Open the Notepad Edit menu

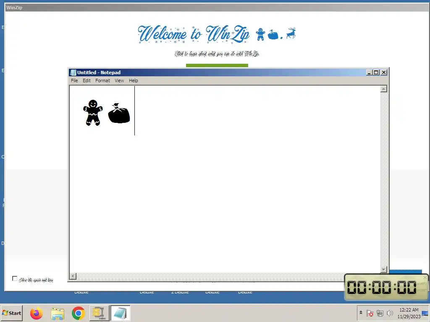pyautogui.click(x=87, y=80)
